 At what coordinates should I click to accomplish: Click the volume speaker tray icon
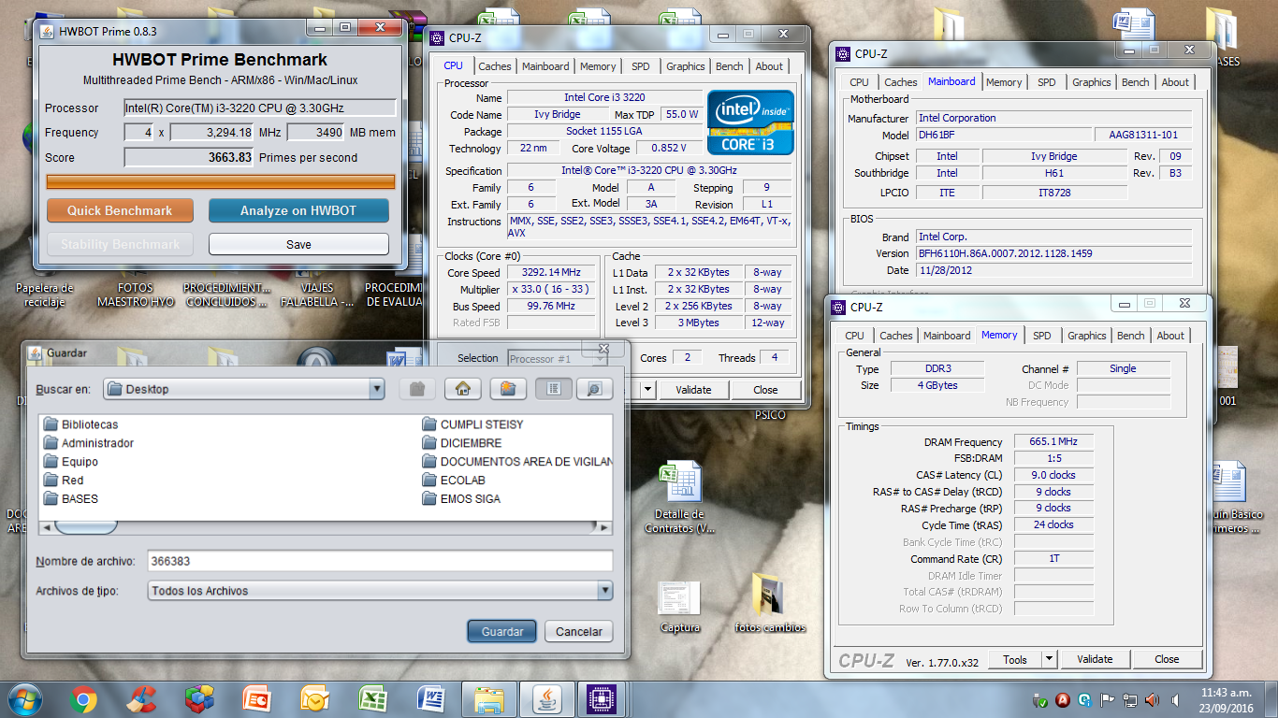(x=1151, y=699)
